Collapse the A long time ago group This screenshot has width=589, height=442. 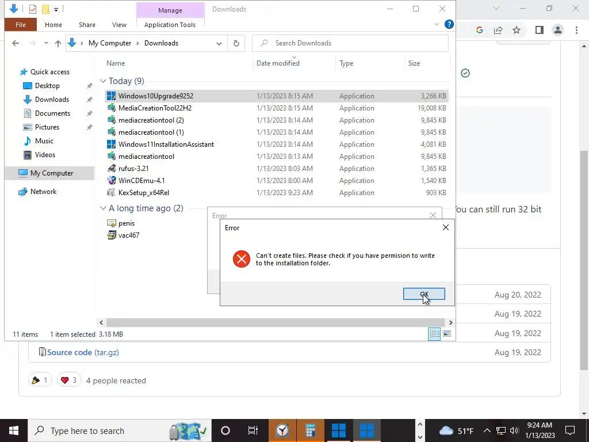click(x=103, y=208)
